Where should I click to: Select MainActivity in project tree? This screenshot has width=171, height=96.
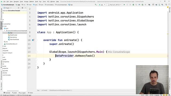pyautogui.click(x=13, y=37)
